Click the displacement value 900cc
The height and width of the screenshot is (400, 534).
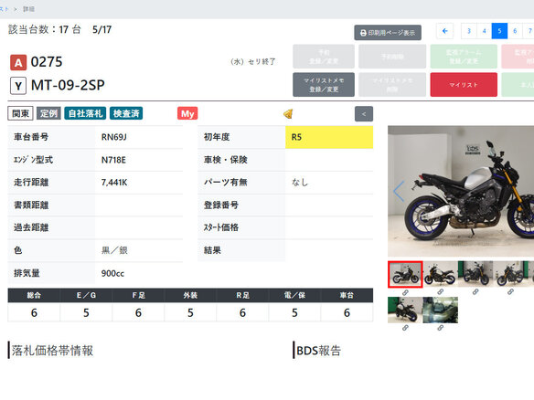[x=112, y=273]
